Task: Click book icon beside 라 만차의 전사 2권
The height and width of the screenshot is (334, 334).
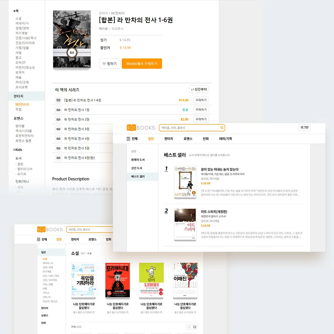Action: coord(58,119)
